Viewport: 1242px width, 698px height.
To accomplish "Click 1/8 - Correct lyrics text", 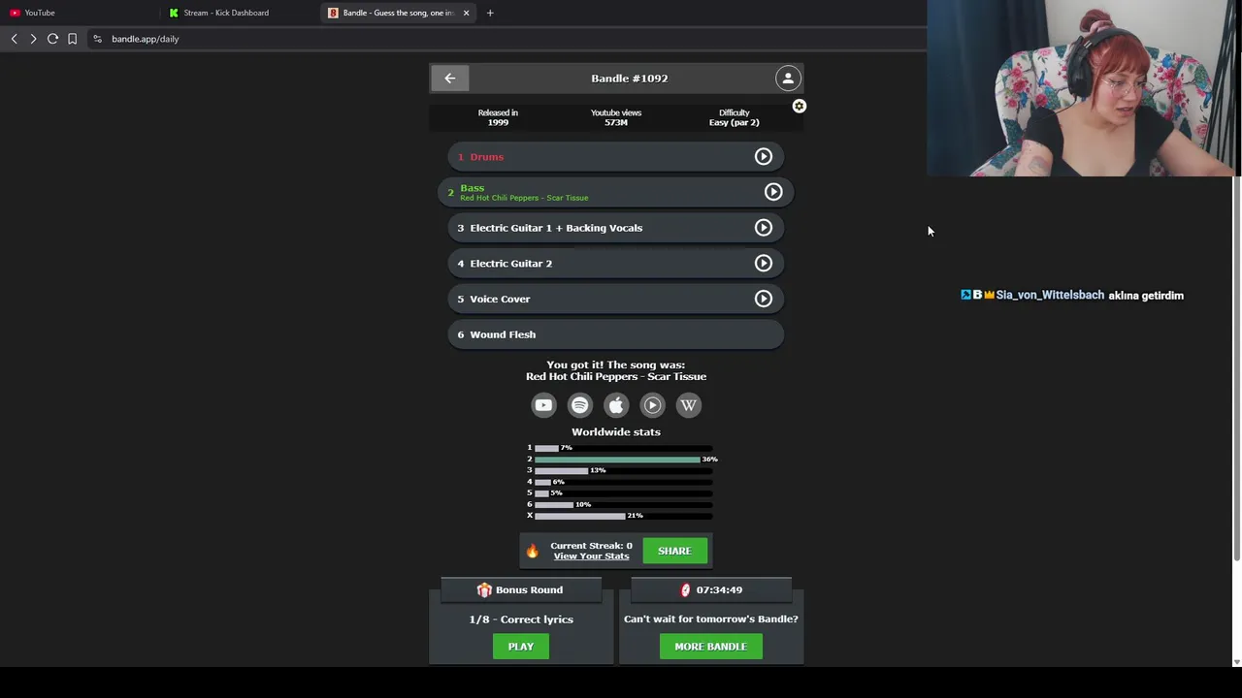I will pyautogui.click(x=521, y=619).
